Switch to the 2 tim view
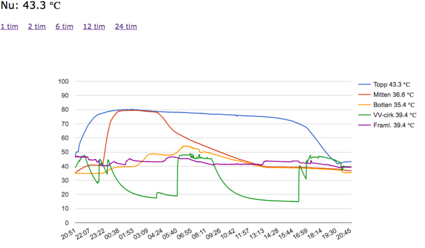The width and height of the screenshot is (425, 248). [x=37, y=27]
